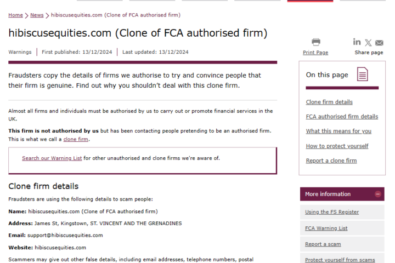Image resolution: width=395 pixels, height=263 pixels.
Task: Share page on LinkedIn
Action: click(357, 42)
